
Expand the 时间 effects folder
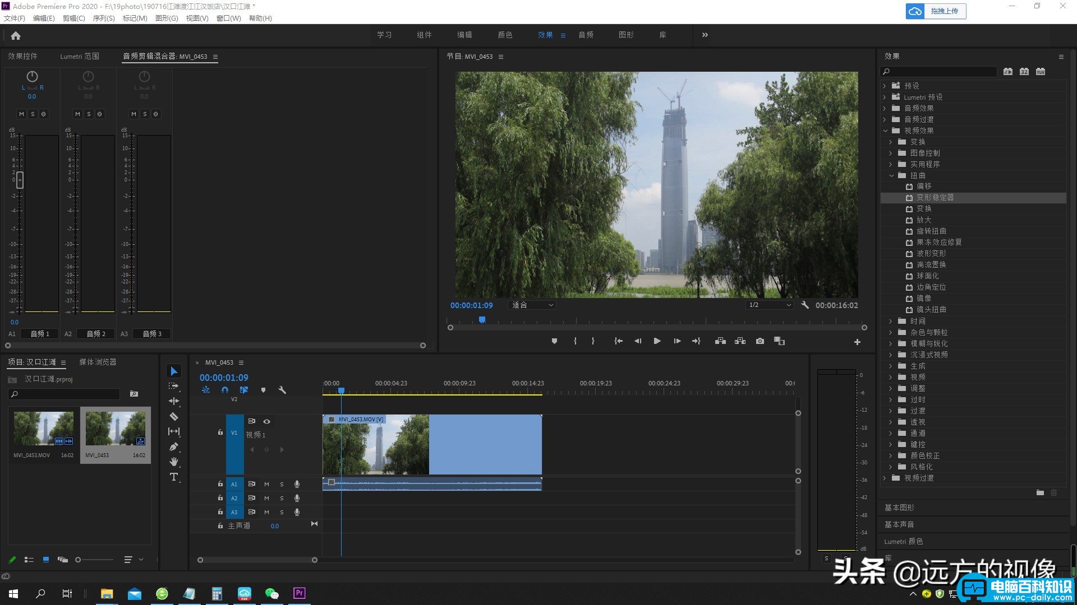click(x=891, y=321)
